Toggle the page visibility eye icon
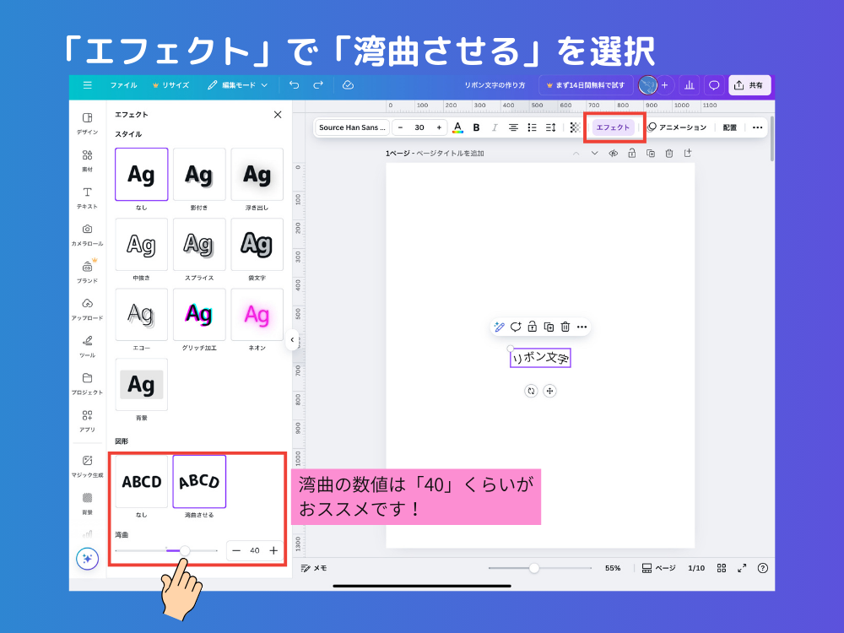The height and width of the screenshot is (633, 844). (x=614, y=154)
